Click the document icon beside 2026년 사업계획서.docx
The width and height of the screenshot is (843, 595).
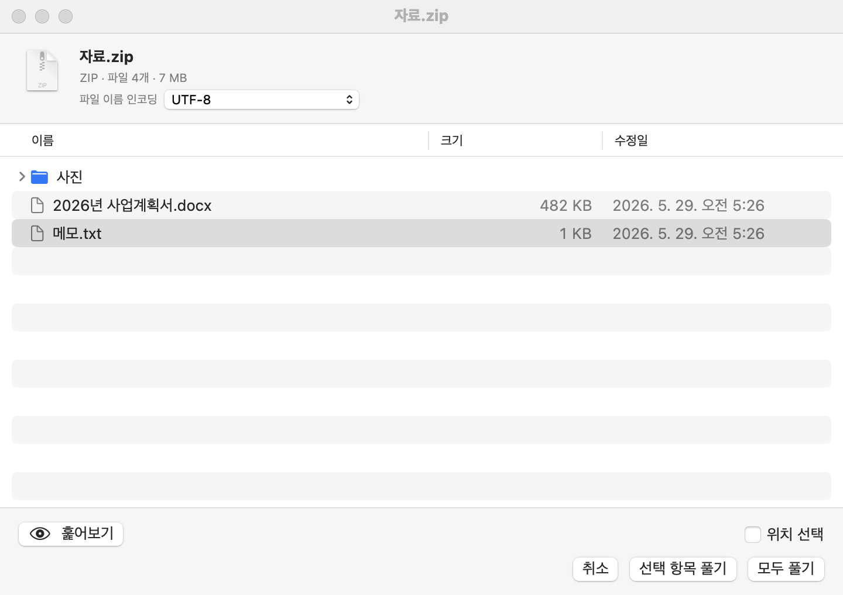[37, 205]
